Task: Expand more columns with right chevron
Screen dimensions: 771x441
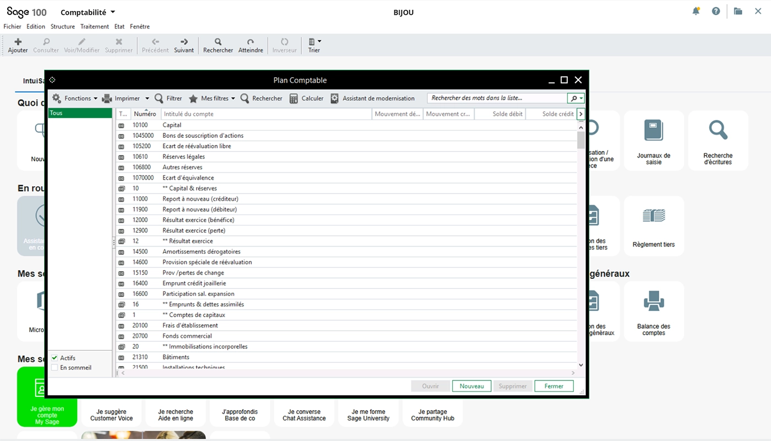Action: [580, 114]
